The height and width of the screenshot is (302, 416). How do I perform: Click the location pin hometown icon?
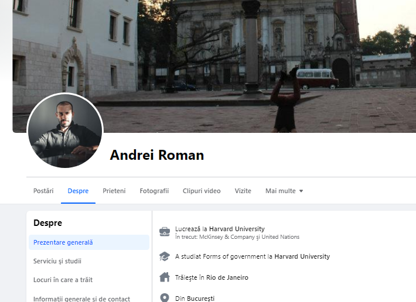[165, 298]
